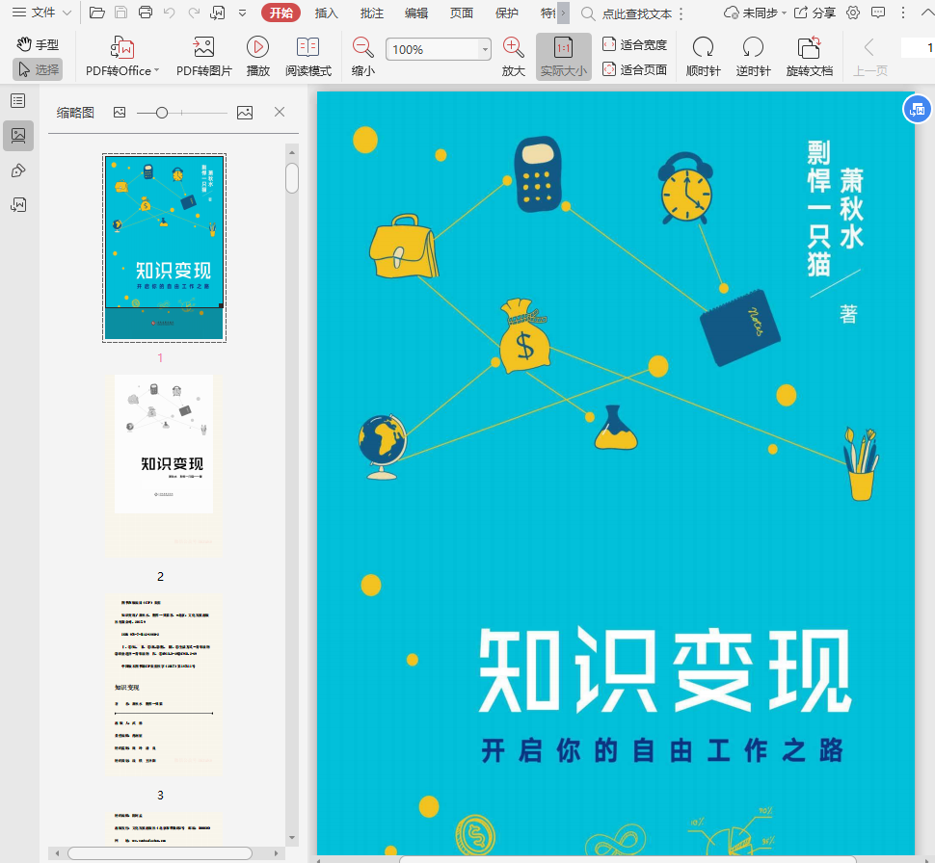The height and width of the screenshot is (863, 935).
Task: Enable 阅读模式 reading mode
Action: [307, 57]
